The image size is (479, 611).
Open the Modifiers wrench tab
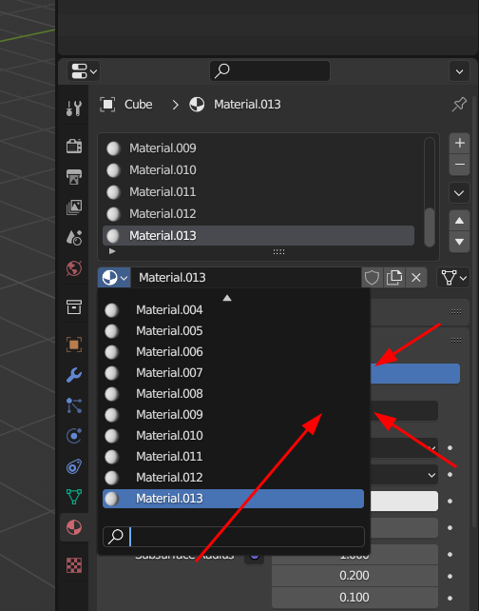[74, 375]
